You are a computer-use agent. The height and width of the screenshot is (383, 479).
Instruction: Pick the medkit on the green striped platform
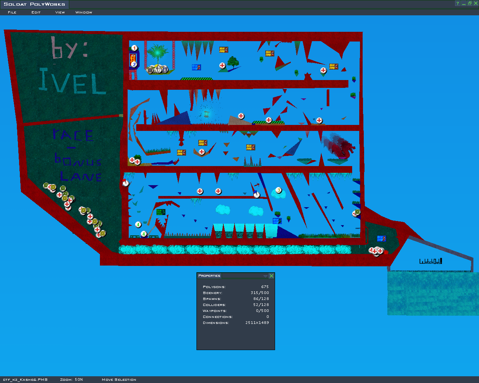(269, 120)
